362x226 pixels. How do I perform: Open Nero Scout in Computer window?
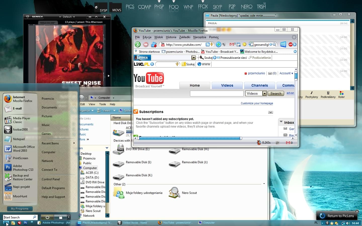click(183, 193)
